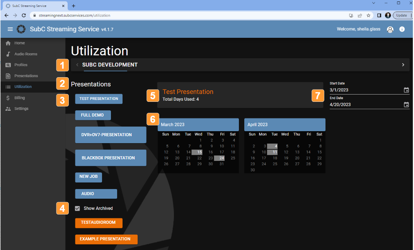Open the tab search dropdown arrow

[373, 3]
